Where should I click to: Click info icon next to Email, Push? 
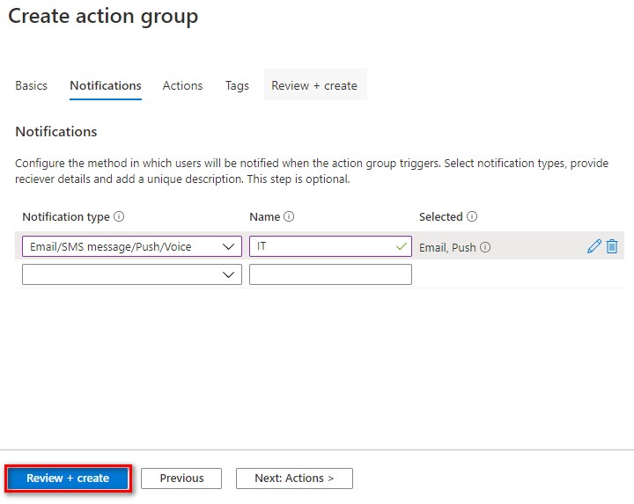tap(485, 248)
